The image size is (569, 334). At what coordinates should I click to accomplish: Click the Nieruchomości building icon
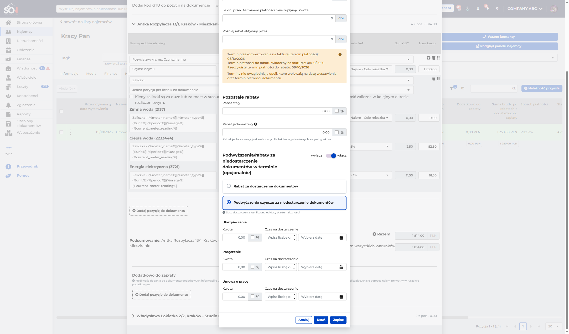tap(8, 41)
